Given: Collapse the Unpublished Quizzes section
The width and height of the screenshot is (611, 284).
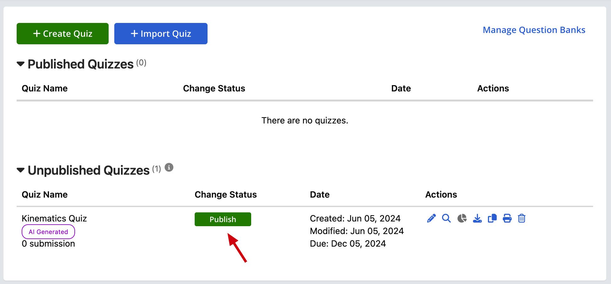Looking at the screenshot, I should click(21, 170).
